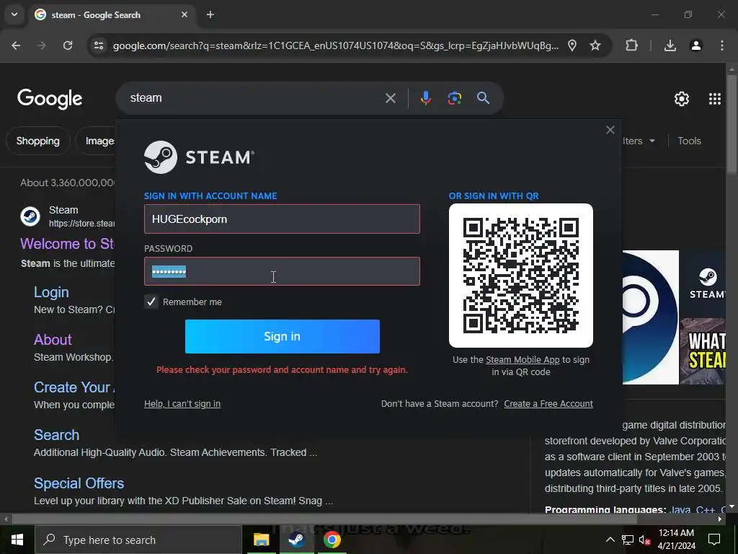This screenshot has height=554, width=738.
Task: Open the Create Your Account sitelink
Action: [x=74, y=387]
